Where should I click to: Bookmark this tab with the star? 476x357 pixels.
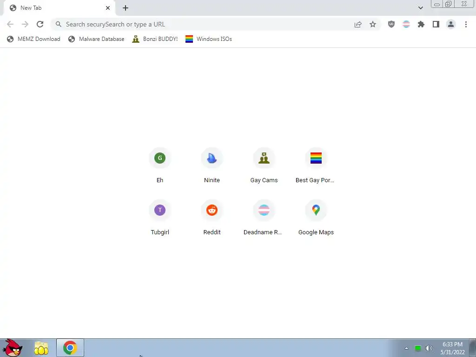click(373, 24)
